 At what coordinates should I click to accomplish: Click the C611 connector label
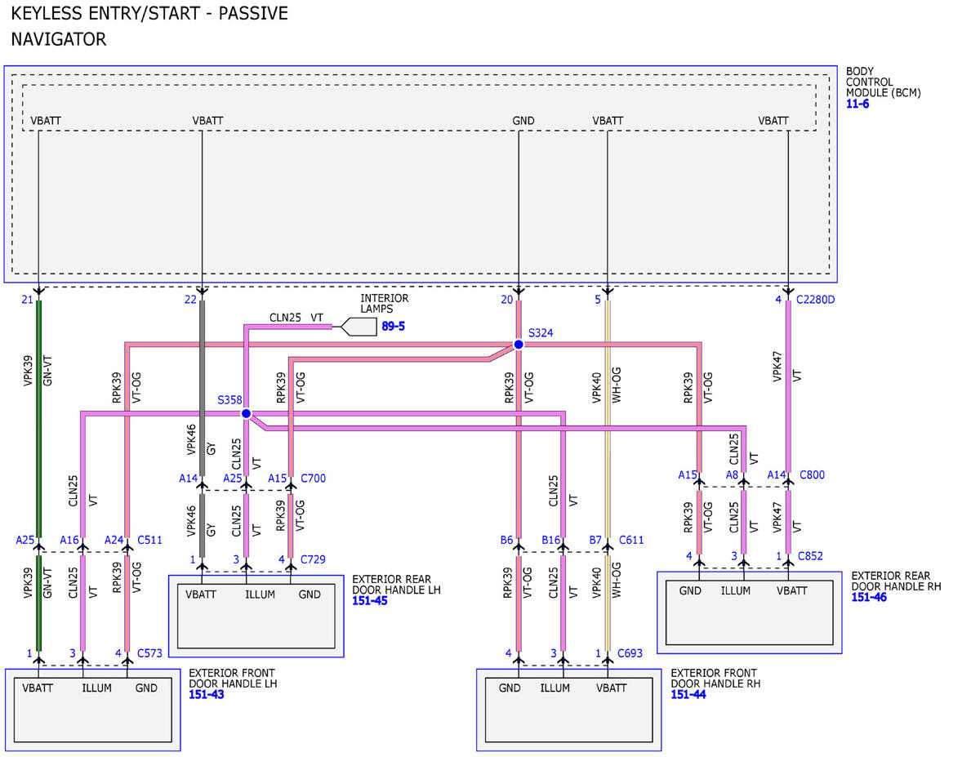click(632, 540)
